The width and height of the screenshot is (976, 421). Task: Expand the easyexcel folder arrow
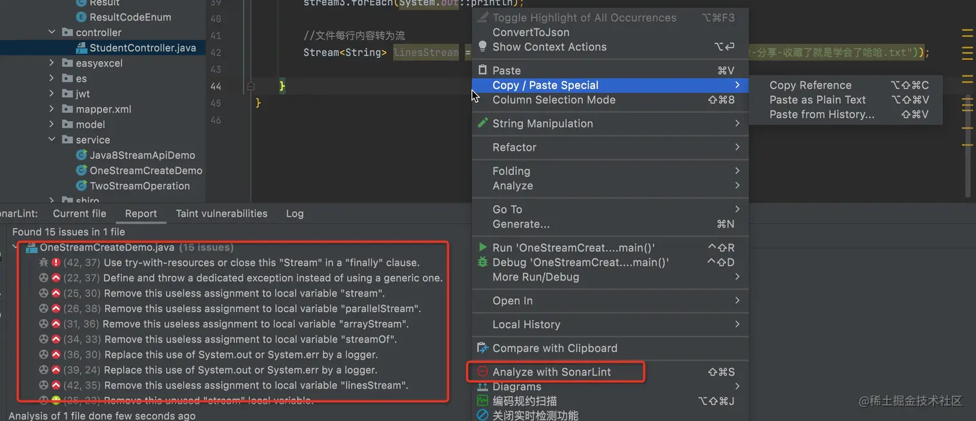click(x=52, y=63)
